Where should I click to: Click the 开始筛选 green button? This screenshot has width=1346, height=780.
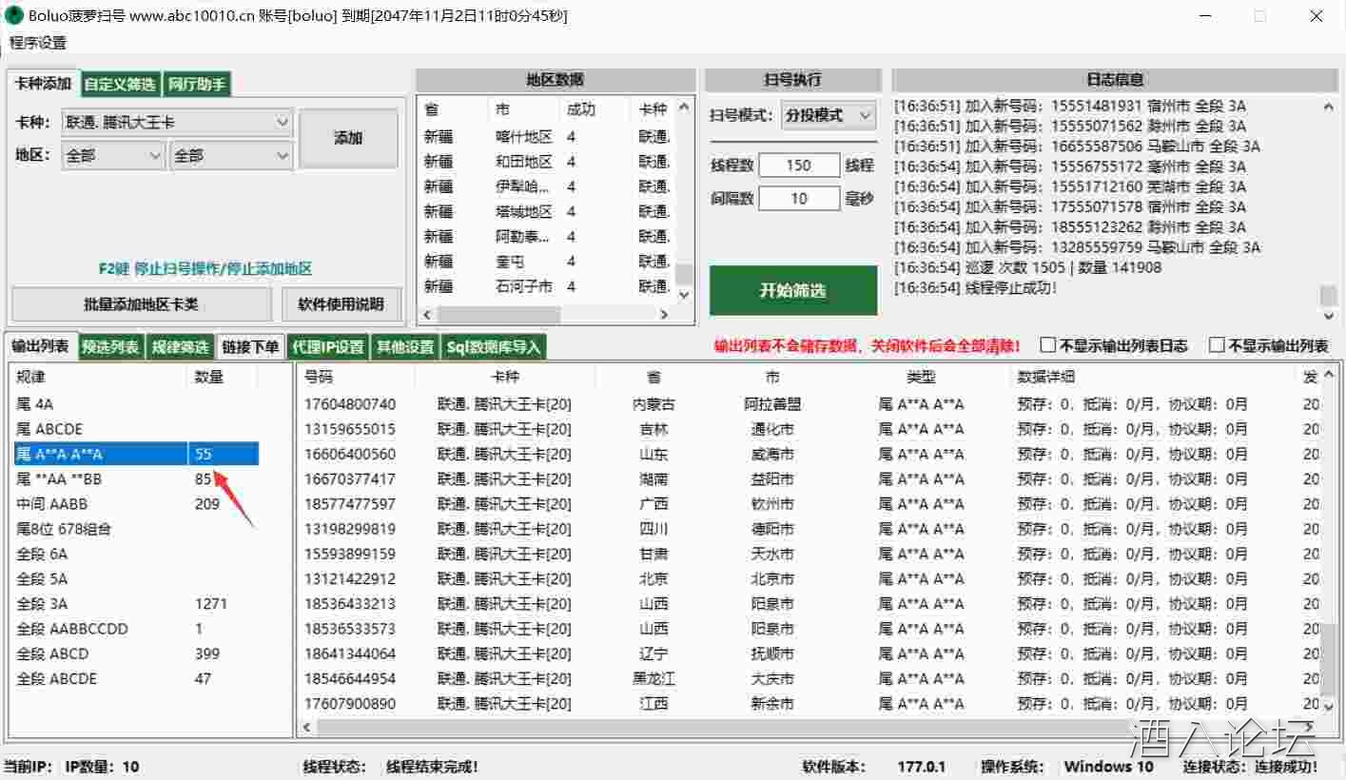coord(792,290)
